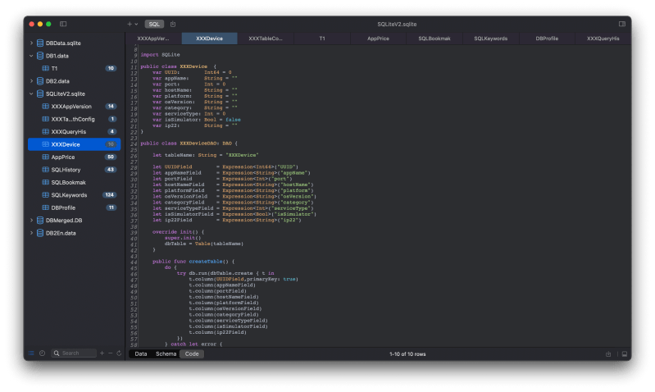The width and height of the screenshot is (655, 392).
Task: Click the SQLHistory table icon
Action: coord(46,170)
